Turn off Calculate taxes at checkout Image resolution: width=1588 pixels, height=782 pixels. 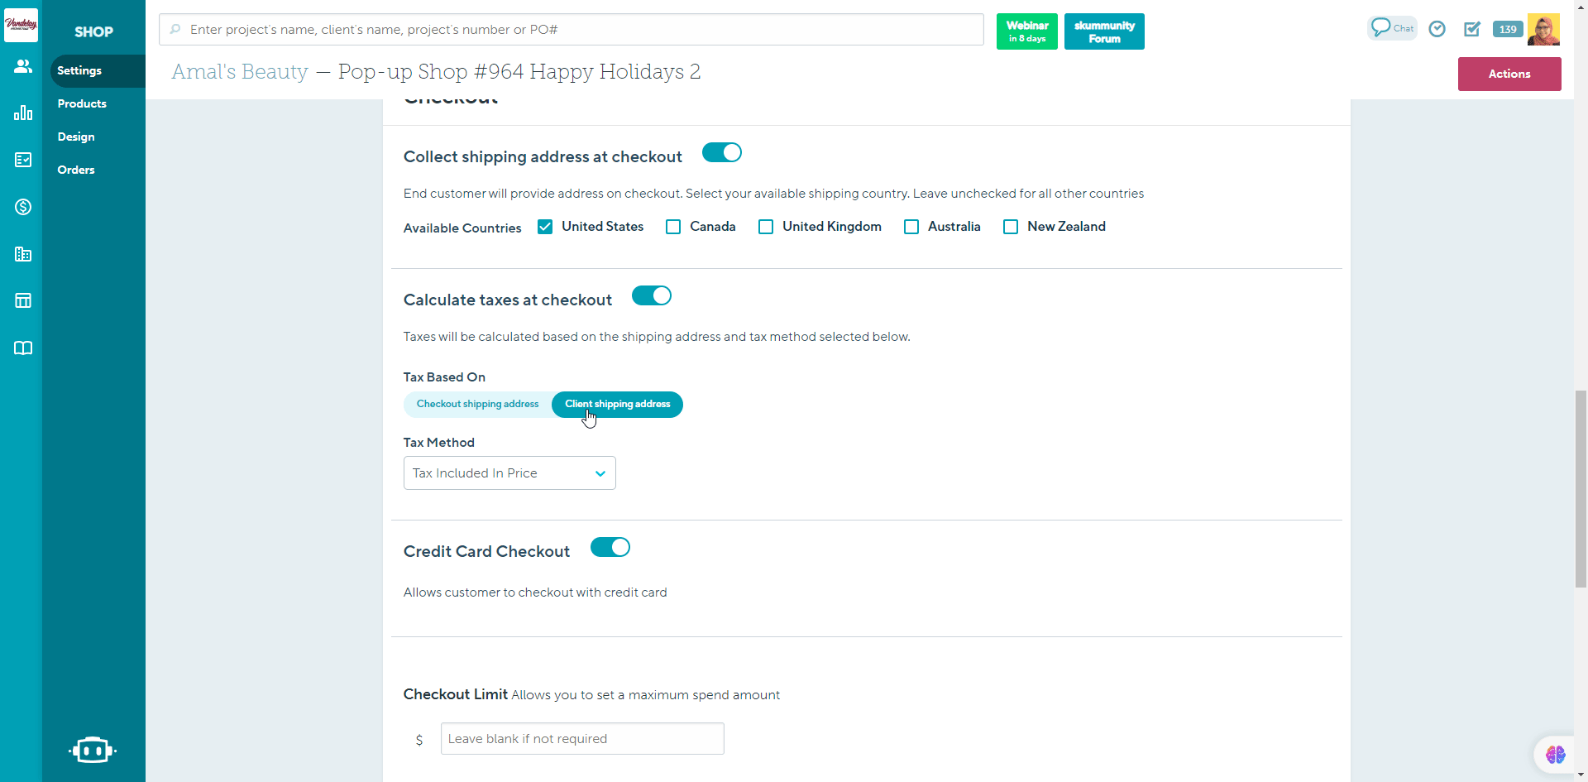click(x=651, y=296)
